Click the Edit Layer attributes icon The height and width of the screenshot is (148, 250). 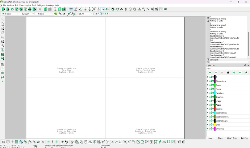point(246,72)
